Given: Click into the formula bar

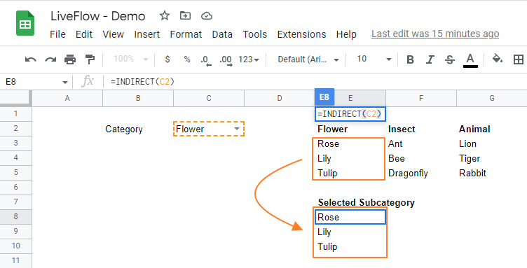Looking at the screenshot, I should pos(316,81).
